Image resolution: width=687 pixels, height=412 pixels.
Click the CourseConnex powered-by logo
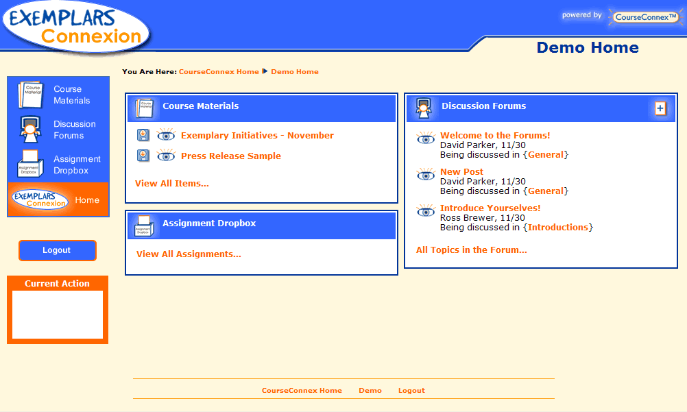coord(644,17)
